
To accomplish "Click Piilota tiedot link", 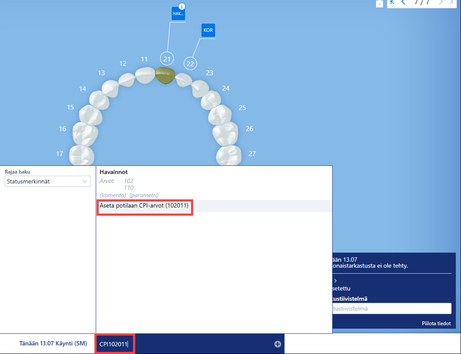I will [436, 323].
